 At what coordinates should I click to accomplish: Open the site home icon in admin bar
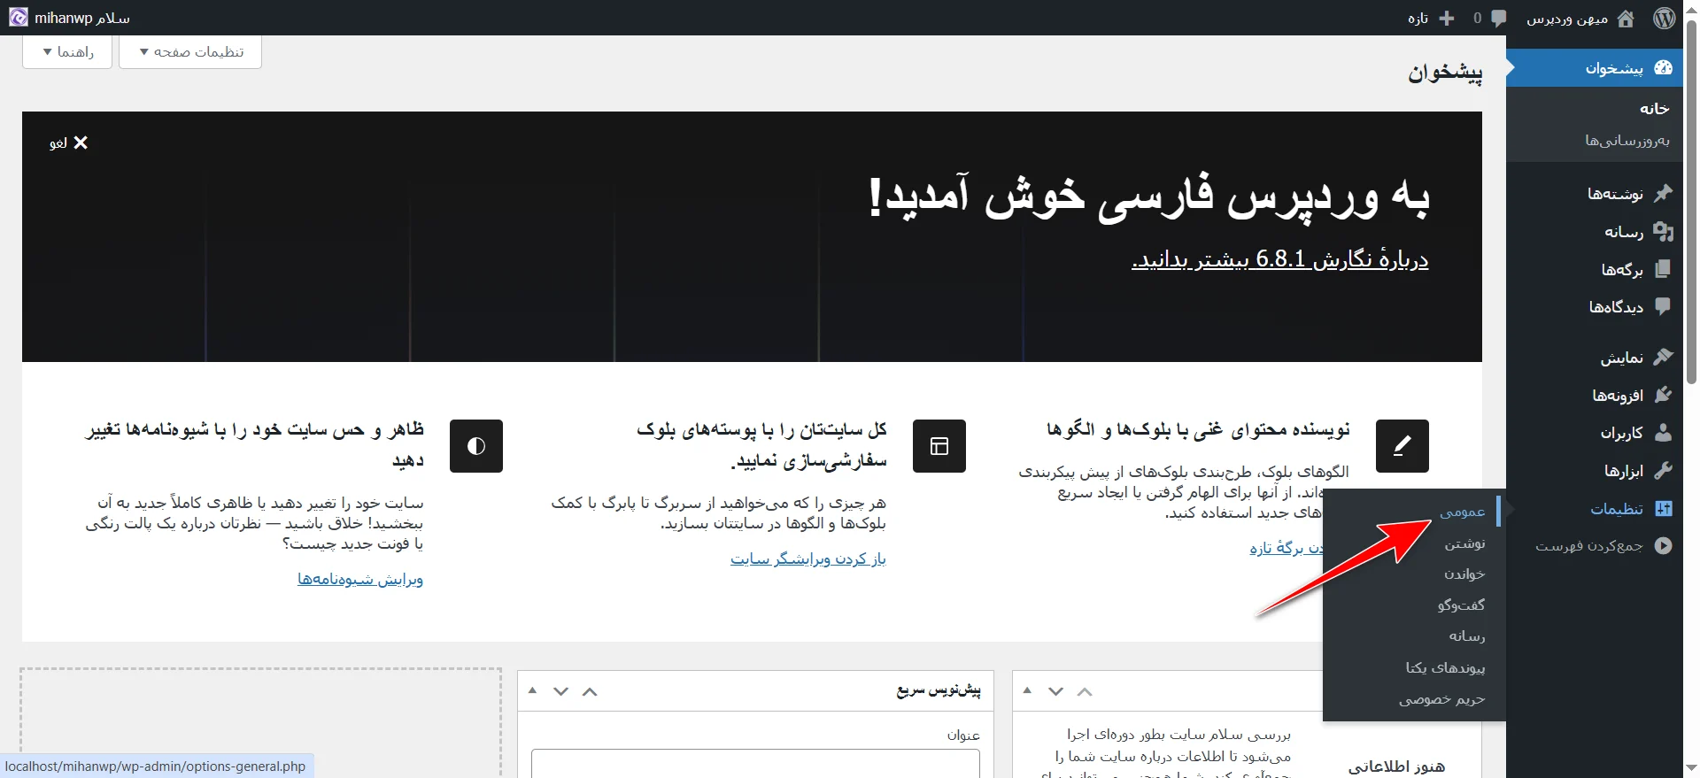coord(1626,18)
